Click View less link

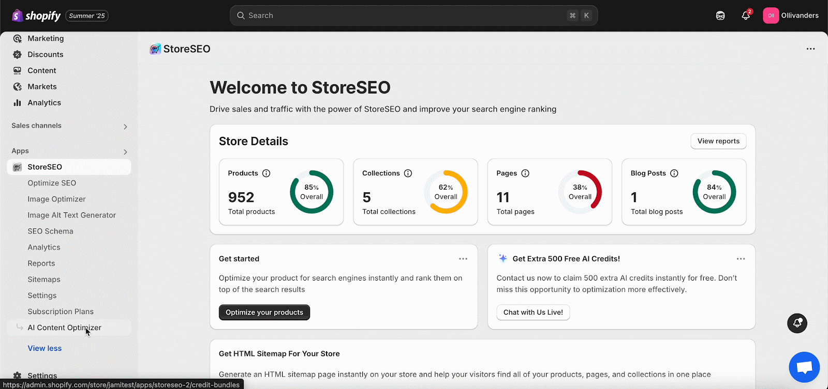pyautogui.click(x=45, y=348)
